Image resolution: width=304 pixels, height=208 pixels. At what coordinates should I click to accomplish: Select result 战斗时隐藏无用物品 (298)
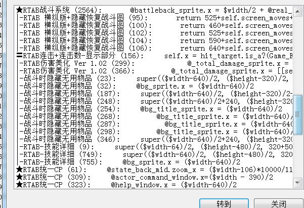(x=154, y=132)
